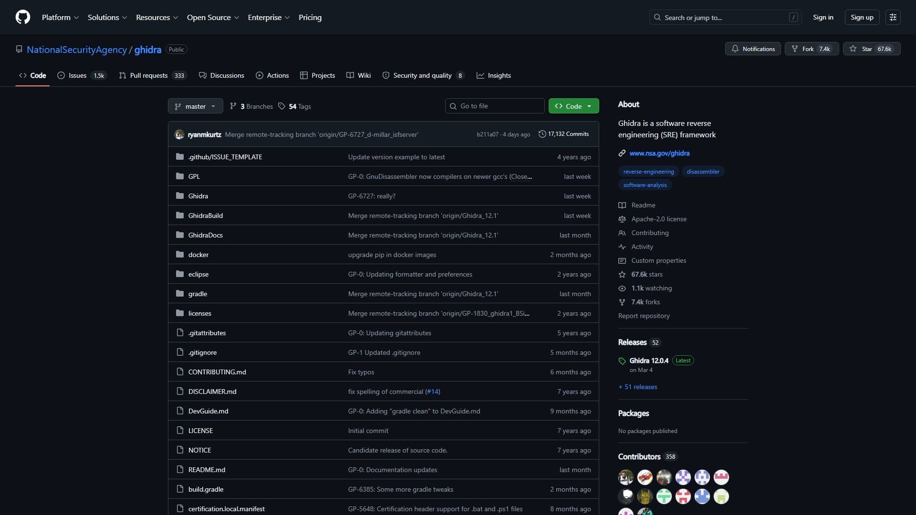The width and height of the screenshot is (916, 515).
Task: Expand the Enterprise menu
Action: (269, 17)
